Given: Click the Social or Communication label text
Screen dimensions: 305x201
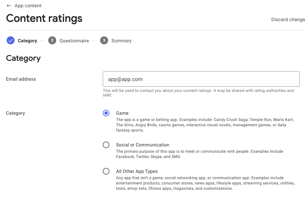Looking at the screenshot, I should (142, 145).
